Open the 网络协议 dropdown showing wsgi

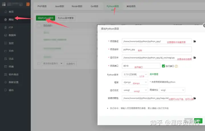[172, 90]
